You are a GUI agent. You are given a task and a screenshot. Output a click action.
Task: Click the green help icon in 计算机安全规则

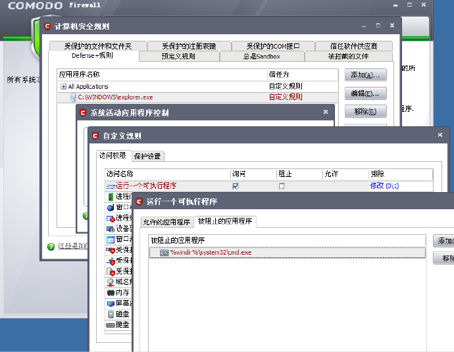tap(51, 247)
